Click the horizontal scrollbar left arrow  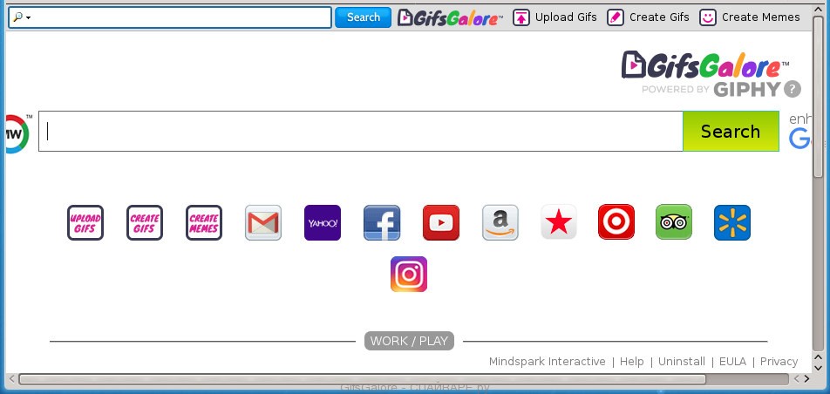pyautogui.click(x=11, y=379)
